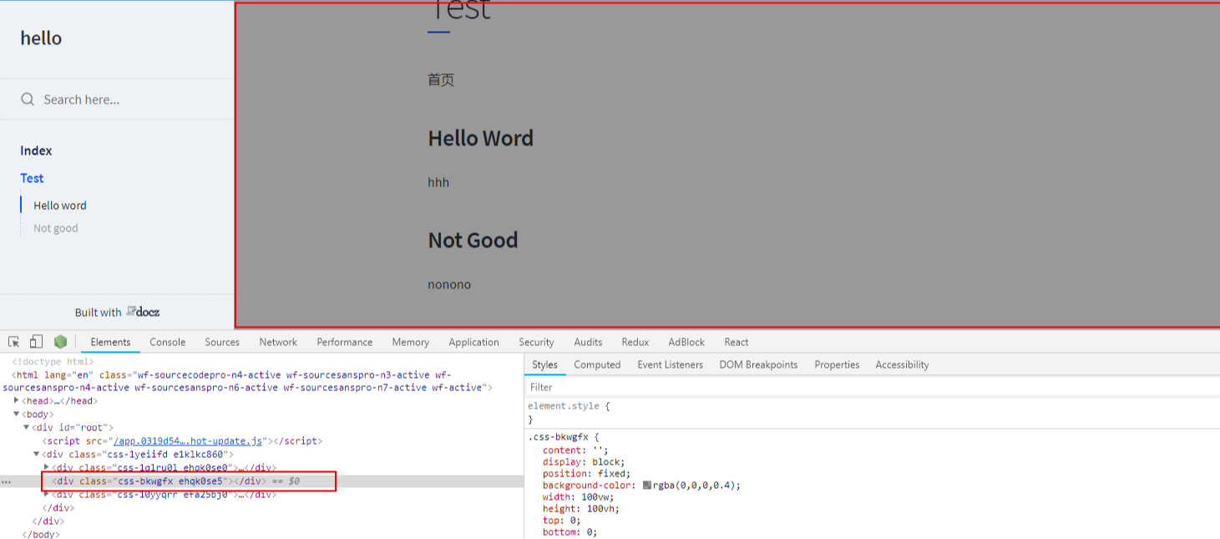Expand the head element node
The image size is (1220, 539).
click(17, 401)
